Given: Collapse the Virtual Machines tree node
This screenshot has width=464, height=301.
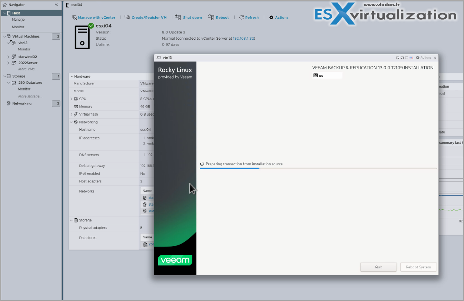Looking at the screenshot, I should (4, 36).
